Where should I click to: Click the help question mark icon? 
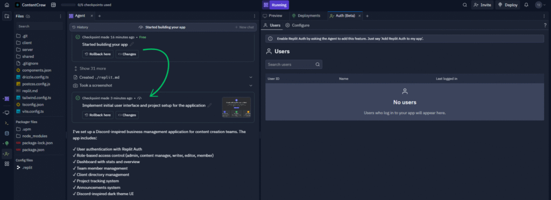pyautogui.click(x=545, y=25)
